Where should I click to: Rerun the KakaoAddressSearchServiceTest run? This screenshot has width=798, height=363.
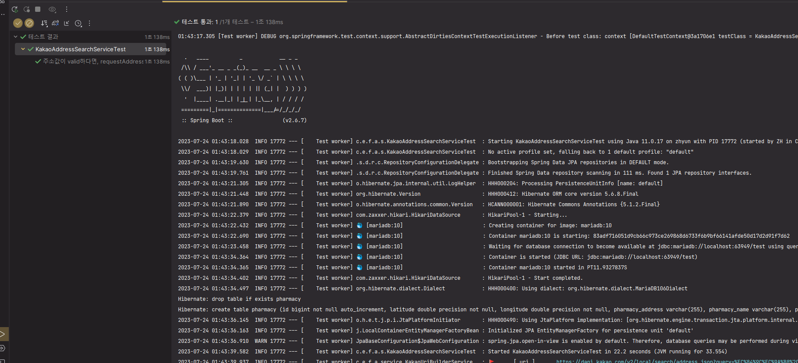[15, 9]
